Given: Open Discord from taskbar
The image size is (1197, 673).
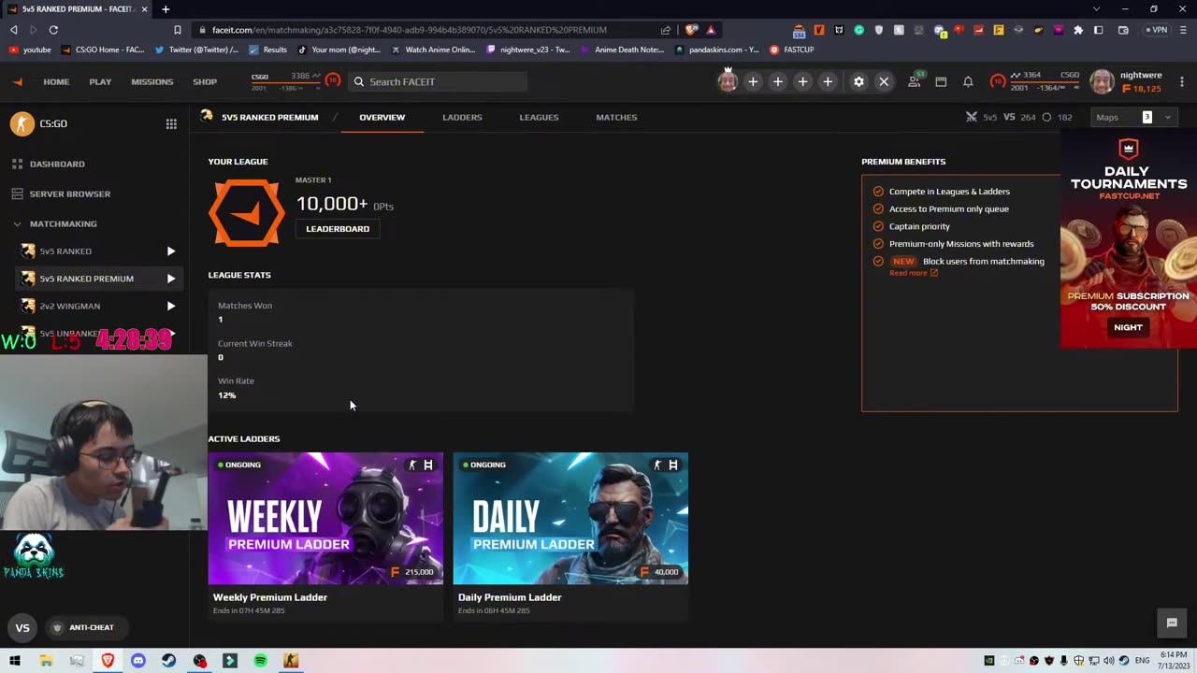Looking at the screenshot, I should point(138,661).
